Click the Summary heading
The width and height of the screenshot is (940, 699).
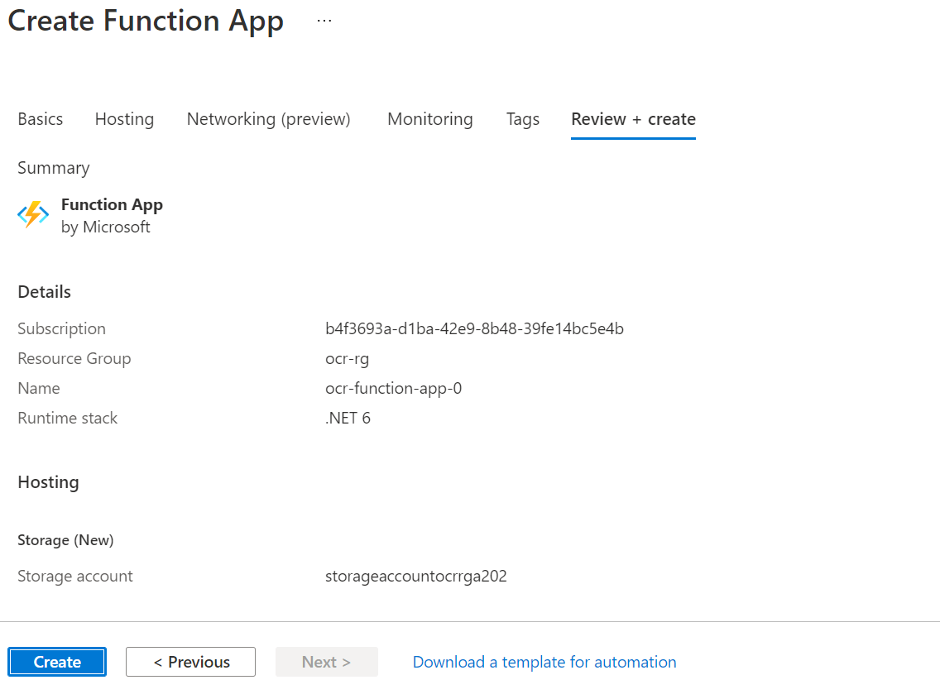pyautogui.click(x=53, y=168)
